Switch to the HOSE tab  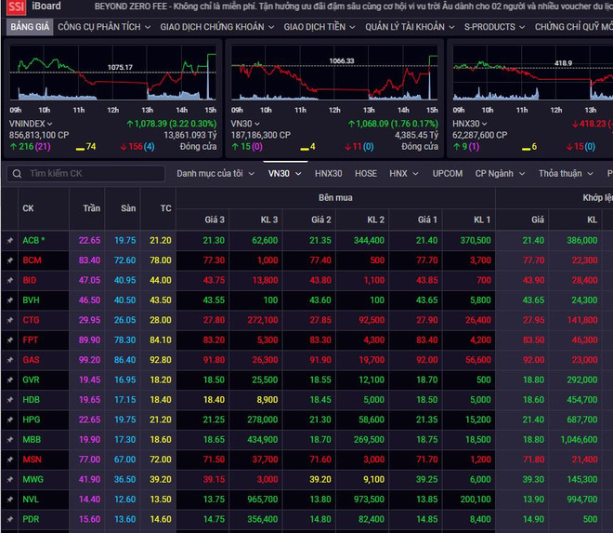[x=365, y=174]
